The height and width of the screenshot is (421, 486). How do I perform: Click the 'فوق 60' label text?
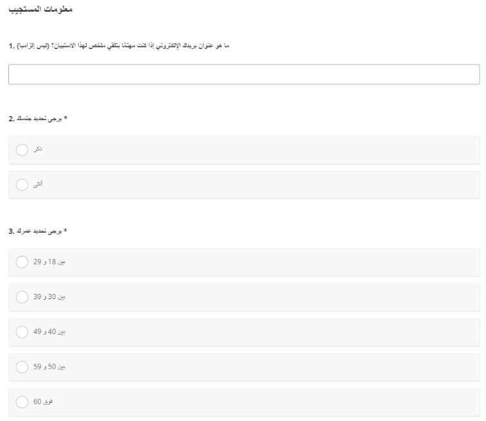[43, 402]
